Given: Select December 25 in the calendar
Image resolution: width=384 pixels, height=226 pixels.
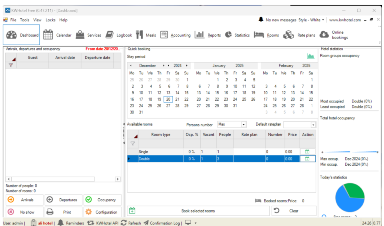Looking at the screenshot, I should (150, 106).
